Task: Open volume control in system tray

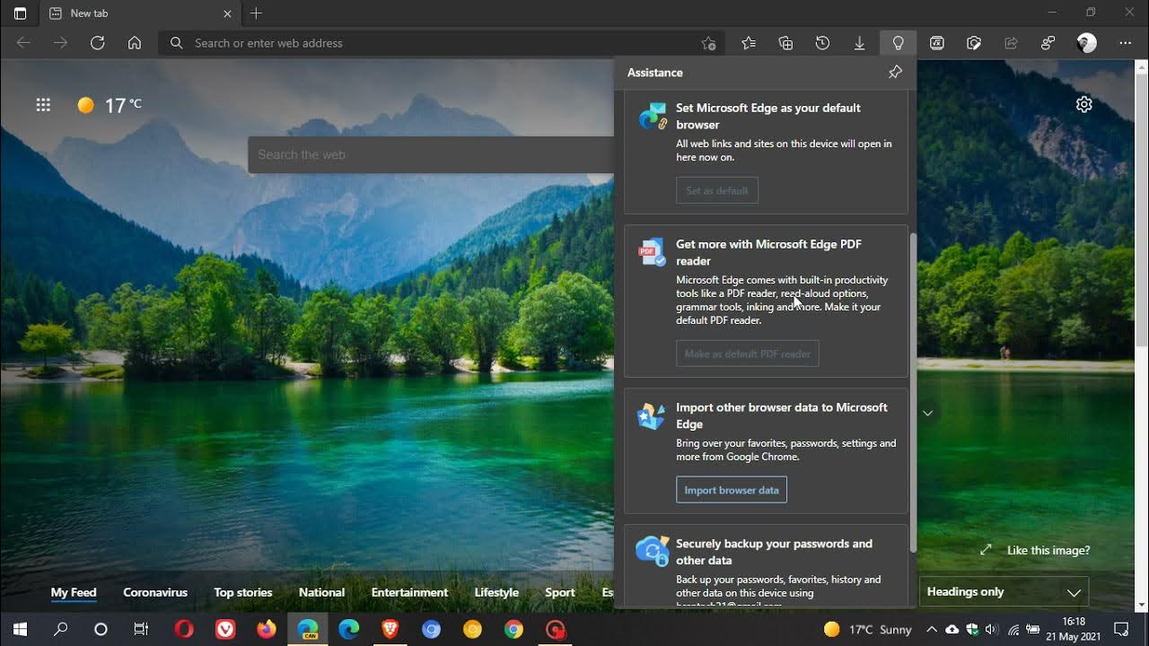Action: pos(992,629)
